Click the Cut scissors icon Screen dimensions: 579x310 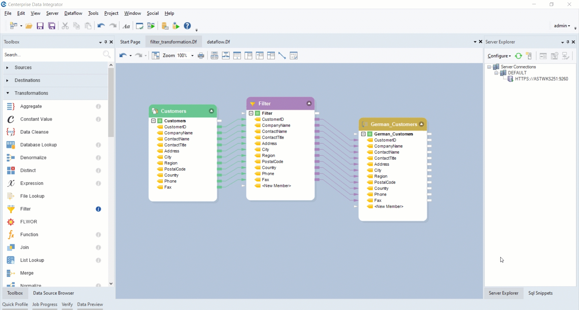coord(65,26)
